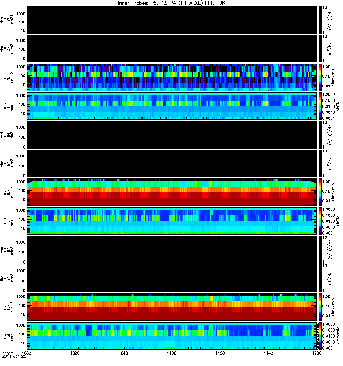This screenshot has height=366, width=343.
Task: Click the 1000 frequency tick of tha edc12
Action: coord(21,67)
